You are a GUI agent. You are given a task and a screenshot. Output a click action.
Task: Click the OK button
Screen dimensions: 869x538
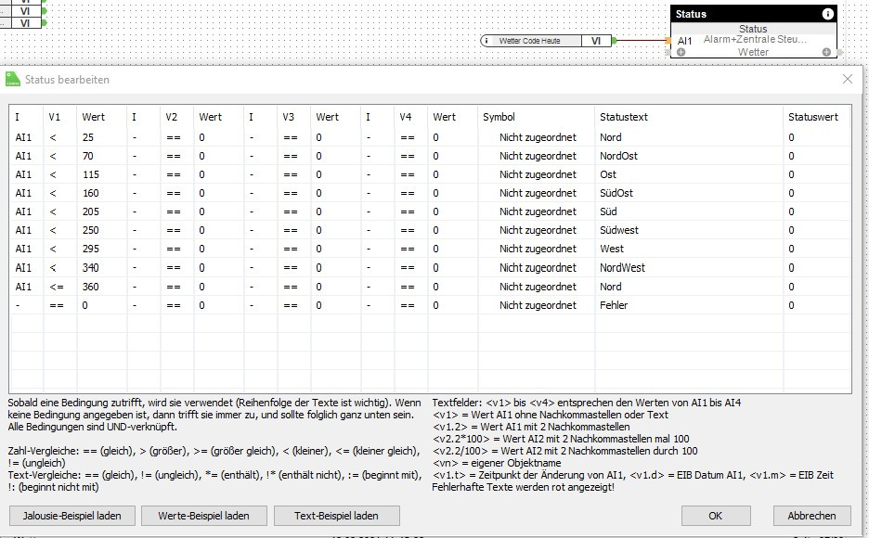[716, 516]
